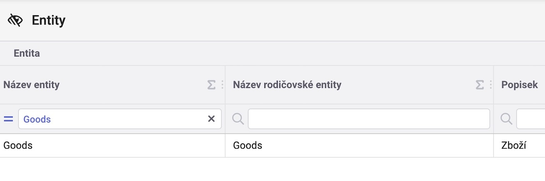Clear the Goods filter with the X icon
545x181 pixels.
211,119
